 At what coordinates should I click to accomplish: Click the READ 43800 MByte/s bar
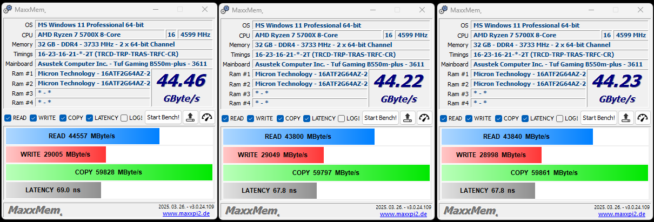pos(299,137)
